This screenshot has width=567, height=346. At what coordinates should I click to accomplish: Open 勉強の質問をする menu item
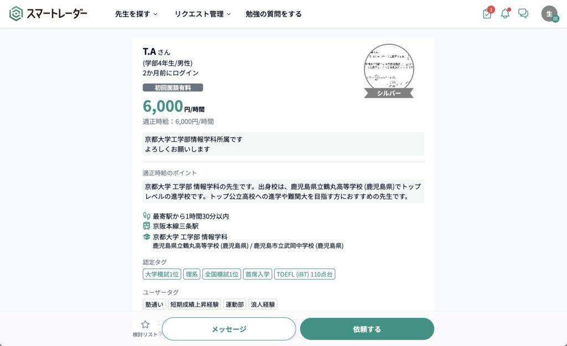pos(274,14)
